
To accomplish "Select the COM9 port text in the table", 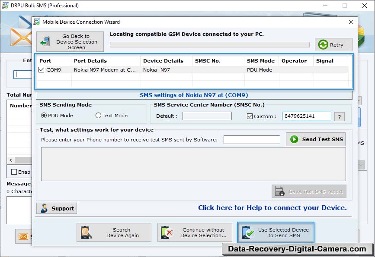I will tap(54, 70).
